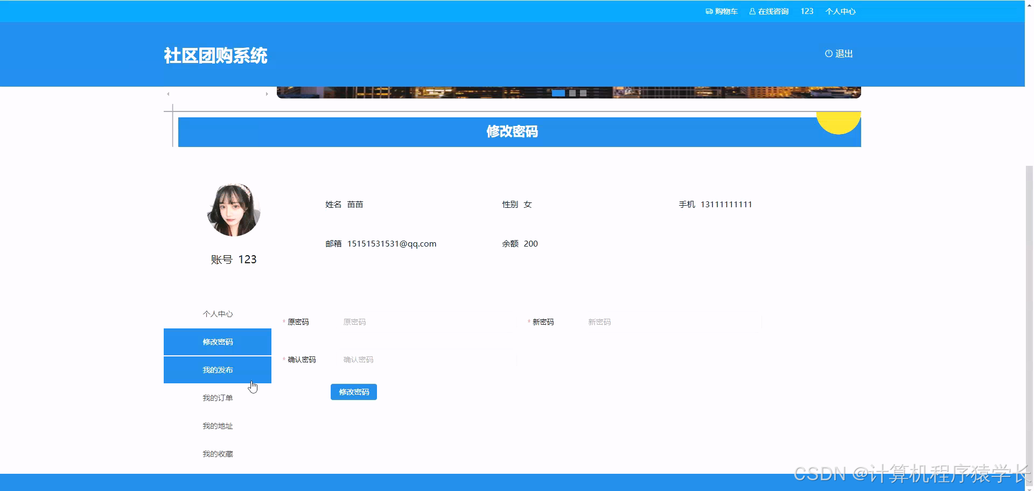
Task: Select the second carousel indicator dot
Action: [572, 93]
